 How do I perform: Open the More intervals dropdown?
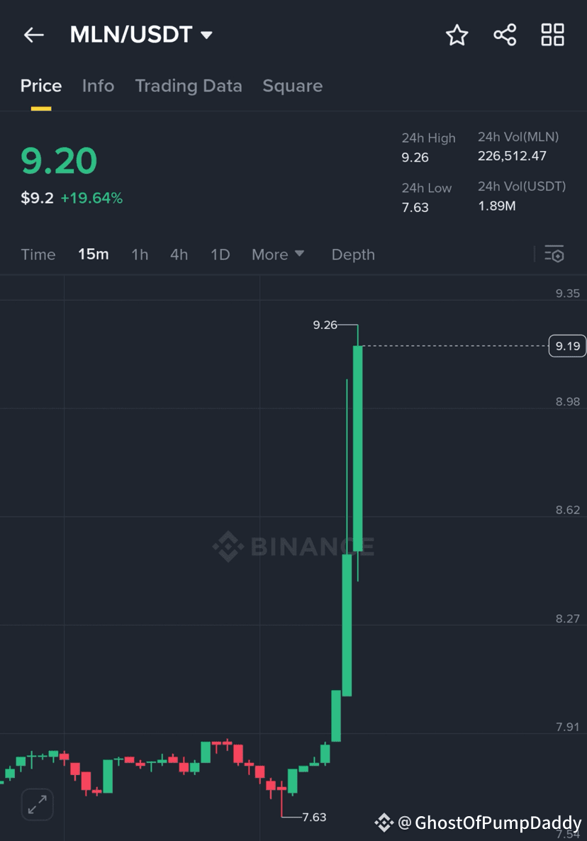278,255
